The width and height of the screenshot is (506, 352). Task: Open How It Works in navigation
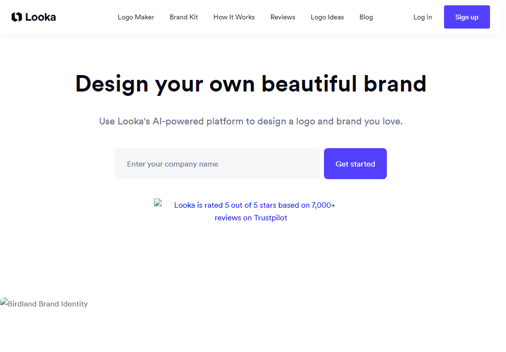tap(234, 17)
